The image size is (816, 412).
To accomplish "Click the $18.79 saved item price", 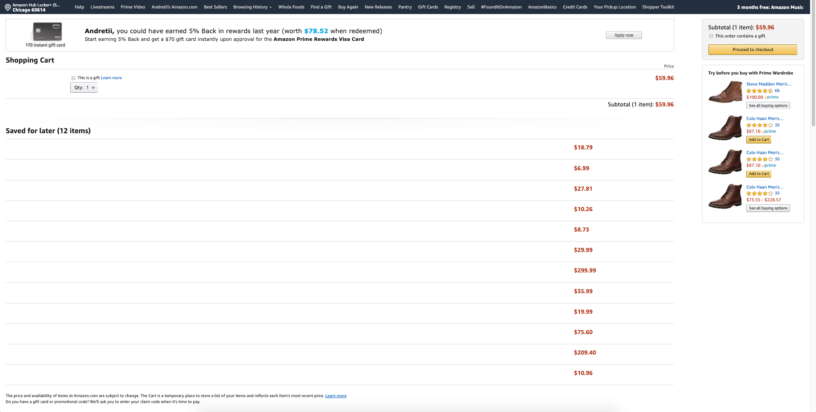I will click(583, 148).
